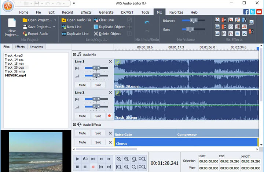Solo the Line 2 track

pos(98,116)
